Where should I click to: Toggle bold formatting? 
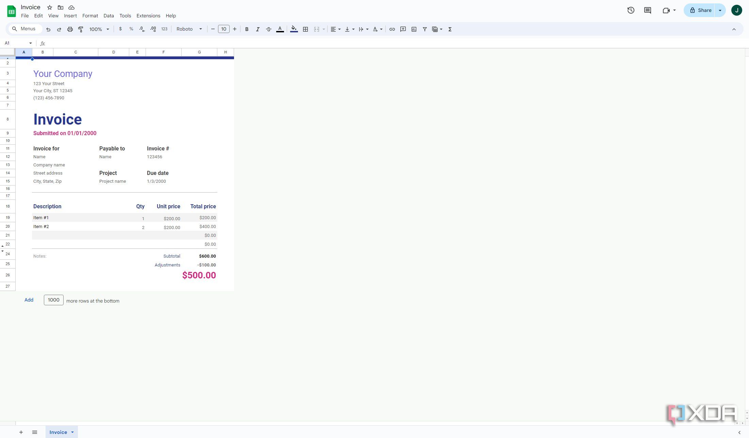[x=247, y=29]
